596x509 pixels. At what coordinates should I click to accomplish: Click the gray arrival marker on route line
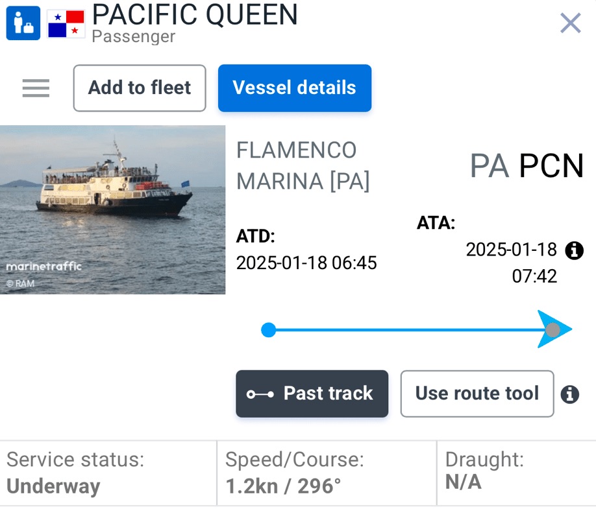pyautogui.click(x=553, y=330)
